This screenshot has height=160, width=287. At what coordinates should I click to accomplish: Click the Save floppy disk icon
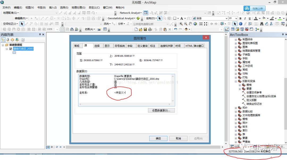145,29
